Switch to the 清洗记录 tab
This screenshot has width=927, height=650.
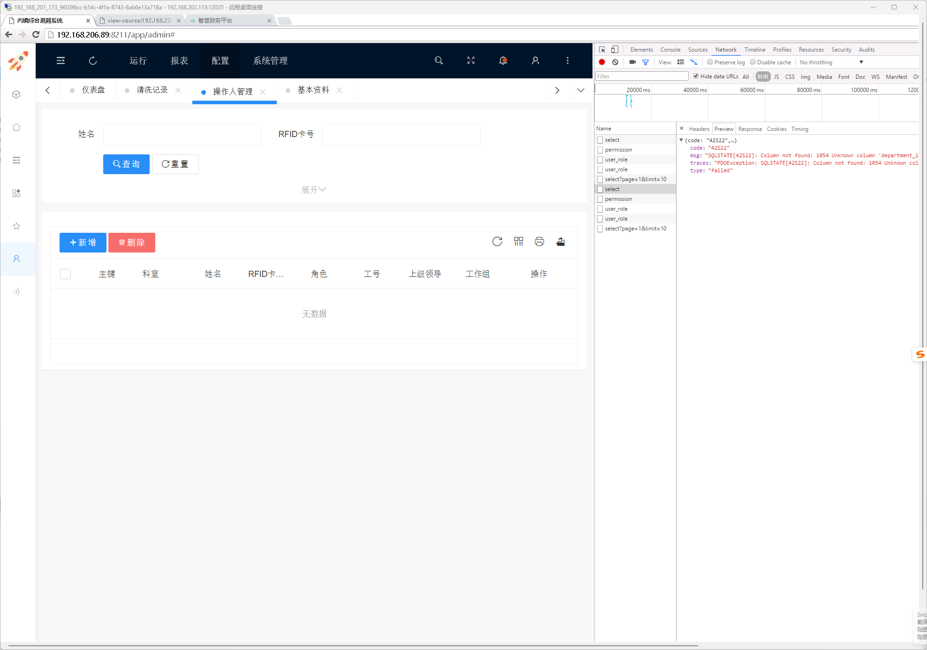click(x=152, y=90)
